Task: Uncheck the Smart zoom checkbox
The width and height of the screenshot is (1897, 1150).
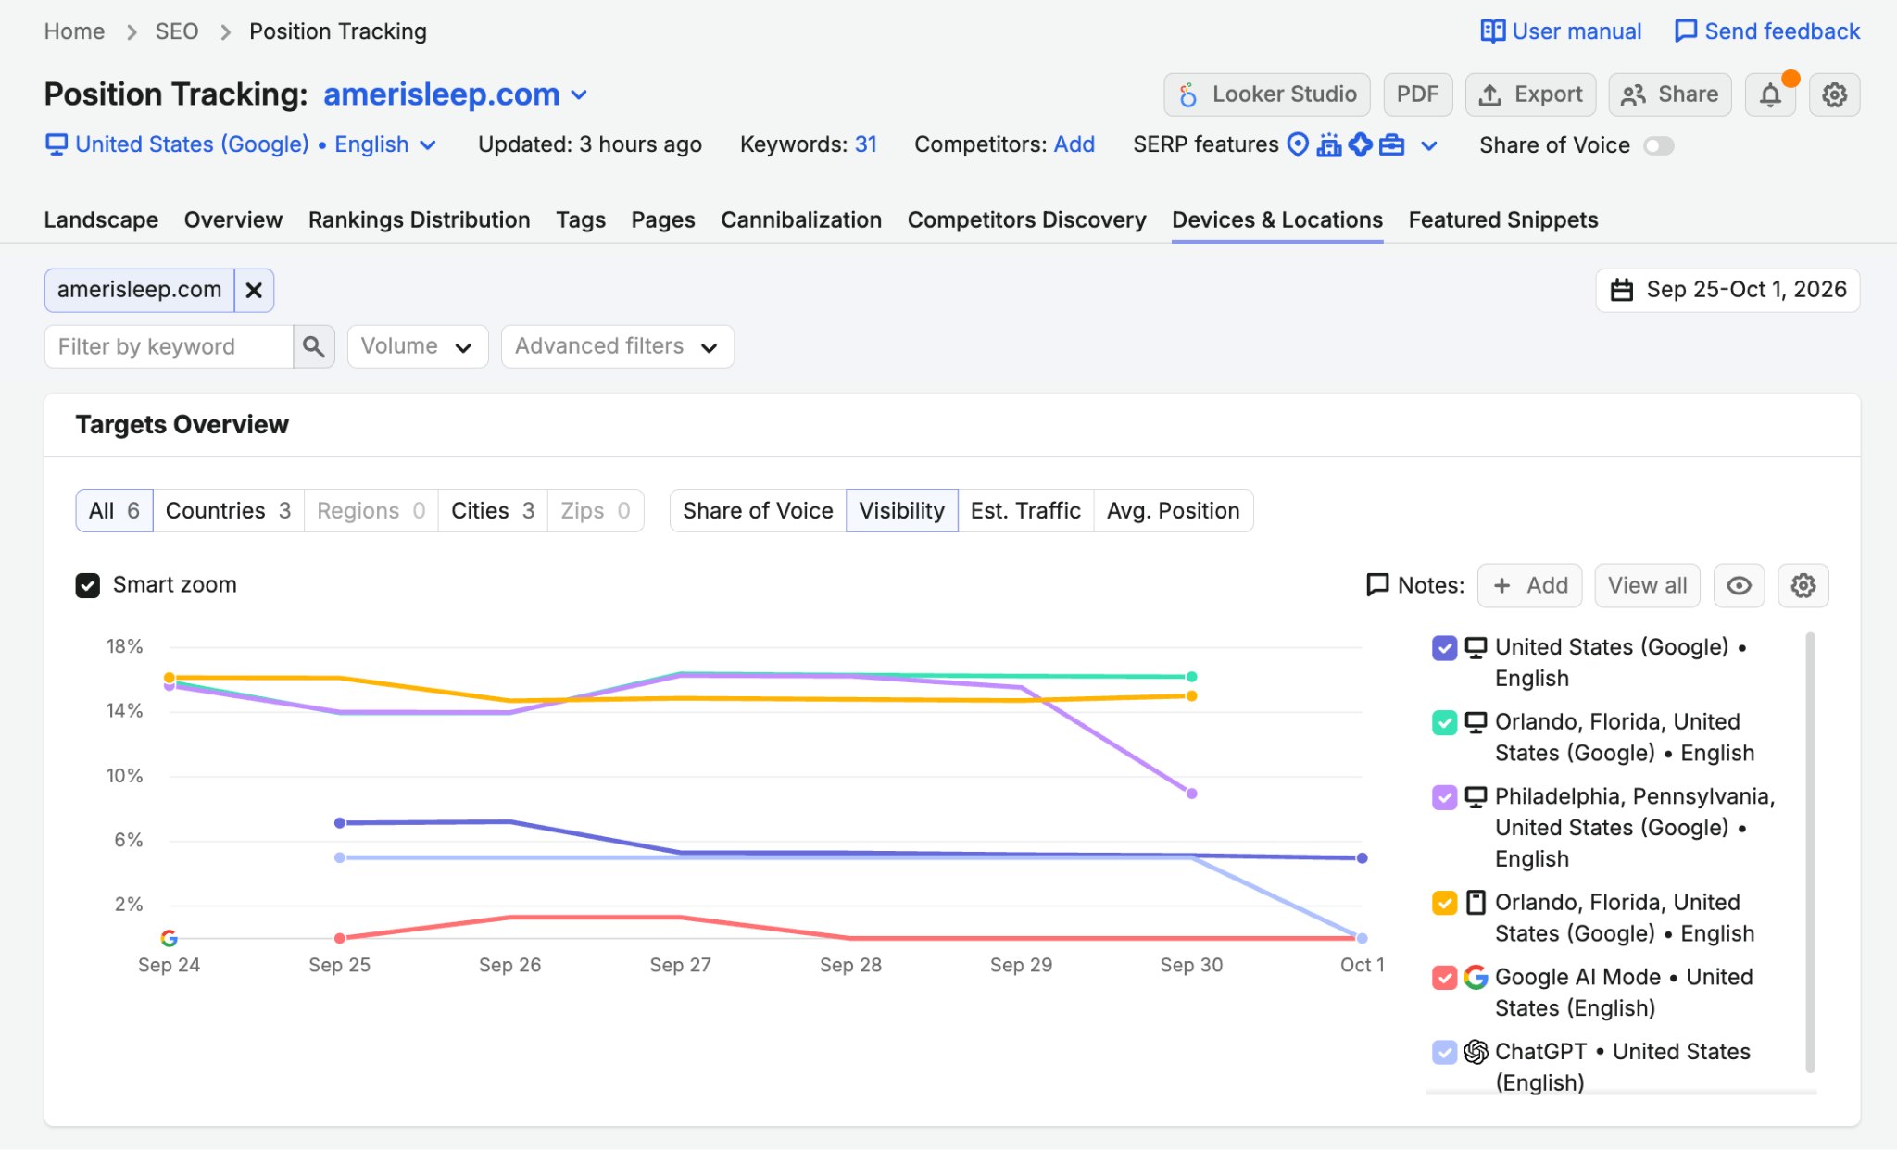Action: 88,585
